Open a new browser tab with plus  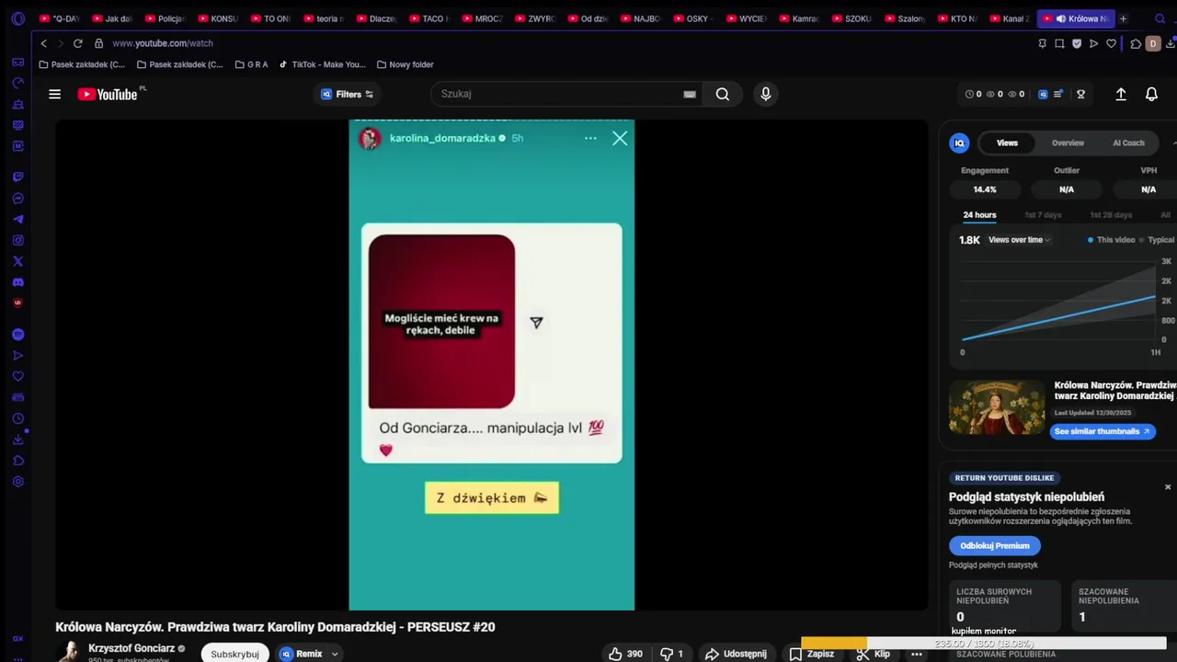click(x=1123, y=18)
